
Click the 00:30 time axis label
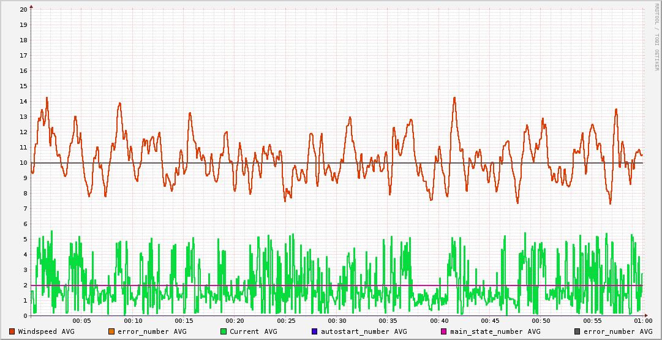click(337, 321)
